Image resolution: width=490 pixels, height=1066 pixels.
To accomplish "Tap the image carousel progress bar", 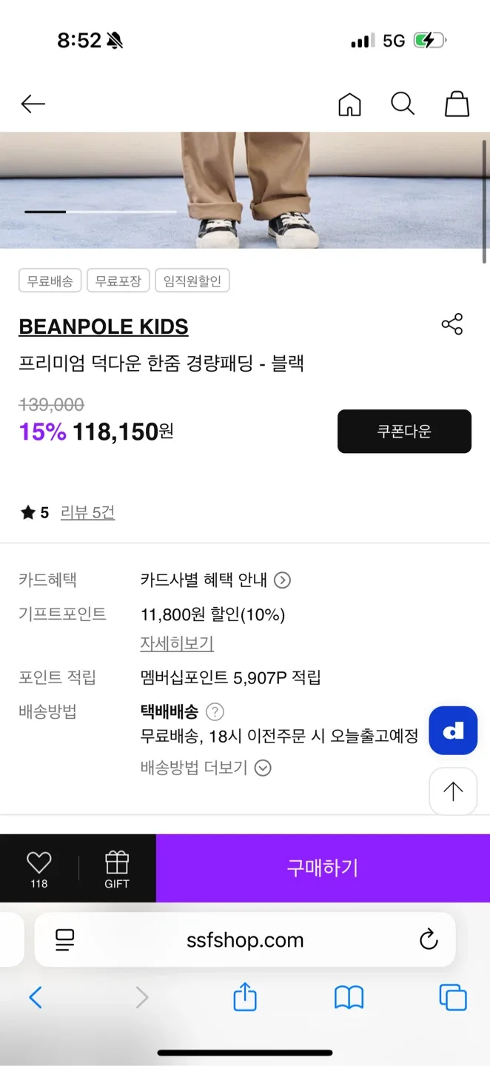I will (x=101, y=212).
